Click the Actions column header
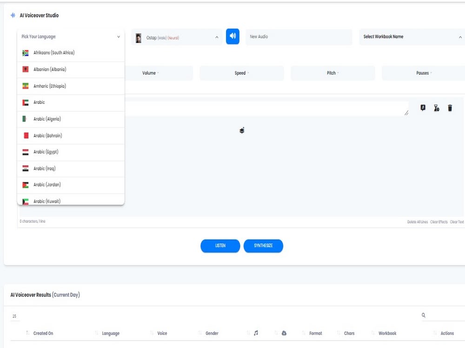This screenshot has height=348, width=465. coord(447,333)
